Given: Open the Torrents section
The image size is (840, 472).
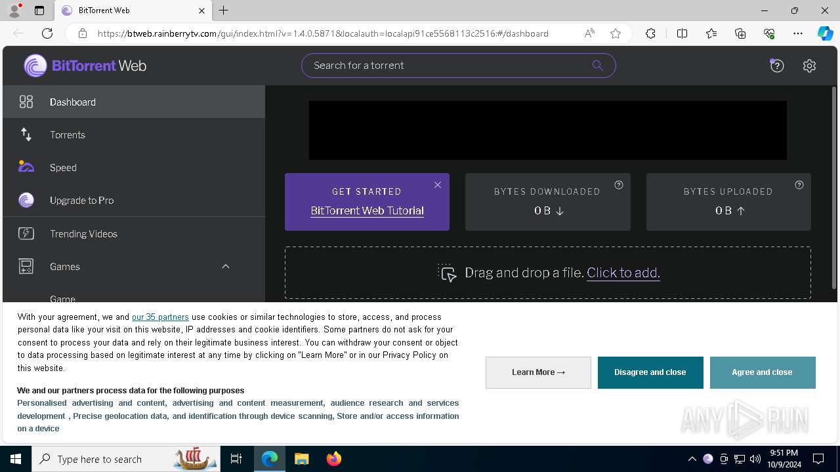Looking at the screenshot, I should point(133,134).
